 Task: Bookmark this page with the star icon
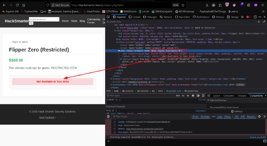tap(183, 5)
